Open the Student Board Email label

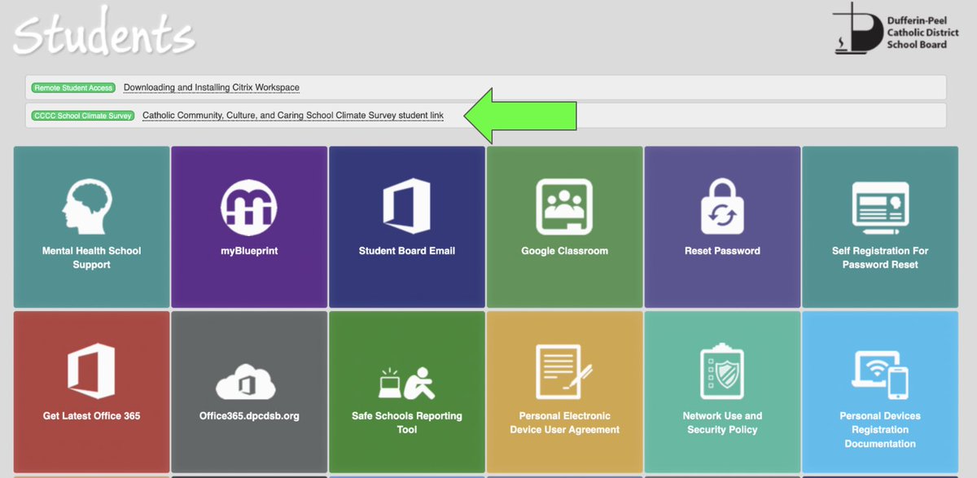(x=406, y=251)
